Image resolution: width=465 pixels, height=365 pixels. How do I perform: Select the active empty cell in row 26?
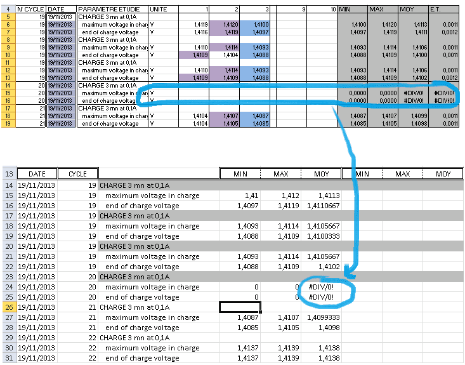(240, 307)
